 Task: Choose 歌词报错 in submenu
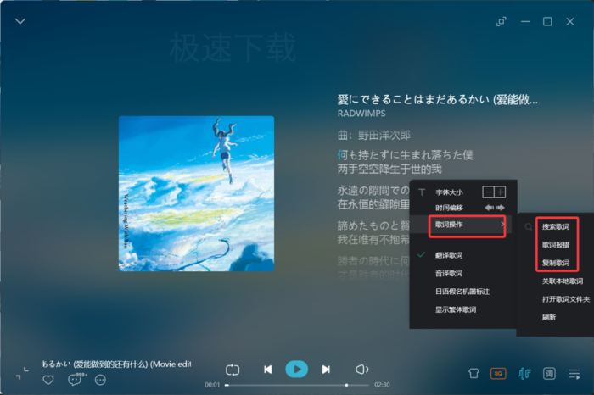[555, 245]
